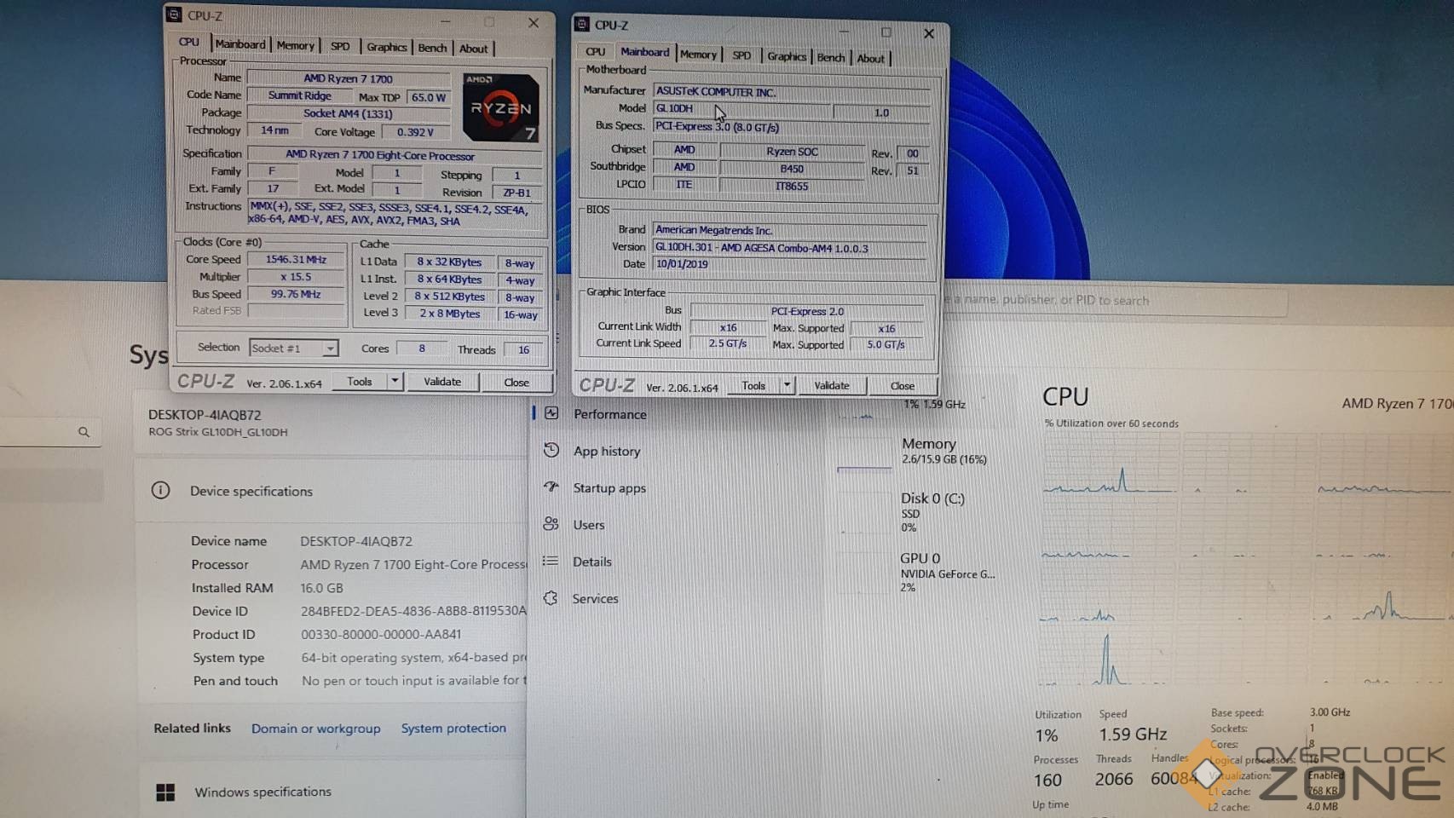The width and height of the screenshot is (1454, 818).
Task: Click Validate in CPU-Z mainboard window
Action: tap(832, 385)
